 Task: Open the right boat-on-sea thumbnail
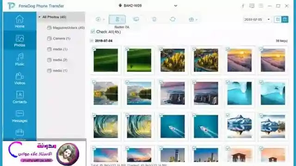coord(206,126)
